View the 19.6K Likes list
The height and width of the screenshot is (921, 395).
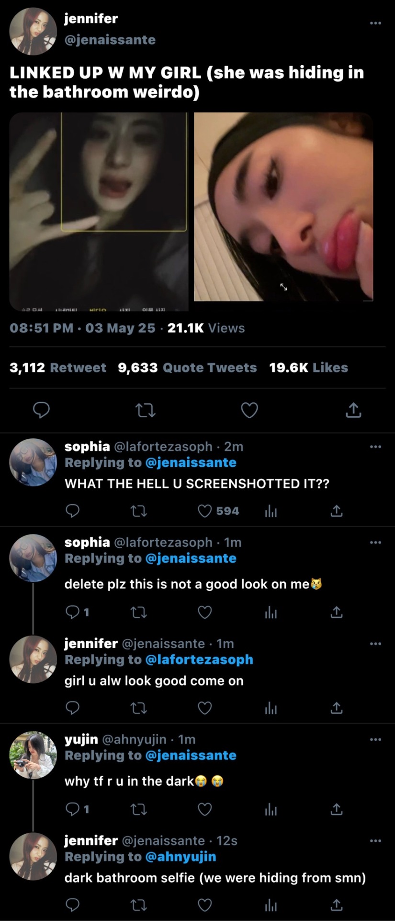click(x=308, y=367)
